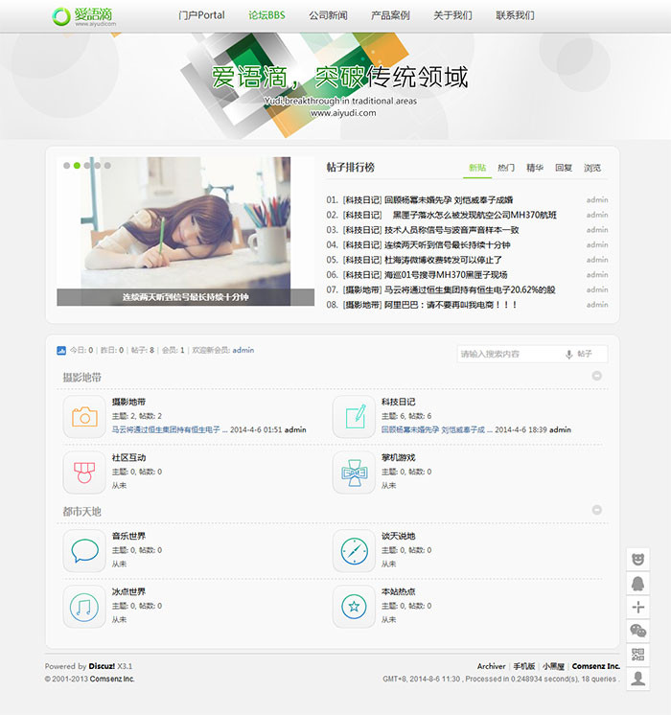Open post 05 杜海涛微博收费转发
This screenshot has width=671, height=715.
pos(443,260)
